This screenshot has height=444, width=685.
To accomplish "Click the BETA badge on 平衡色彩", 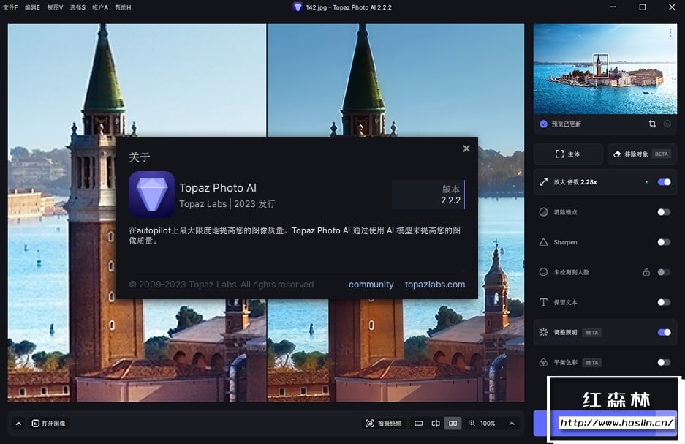I will click(x=591, y=363).
